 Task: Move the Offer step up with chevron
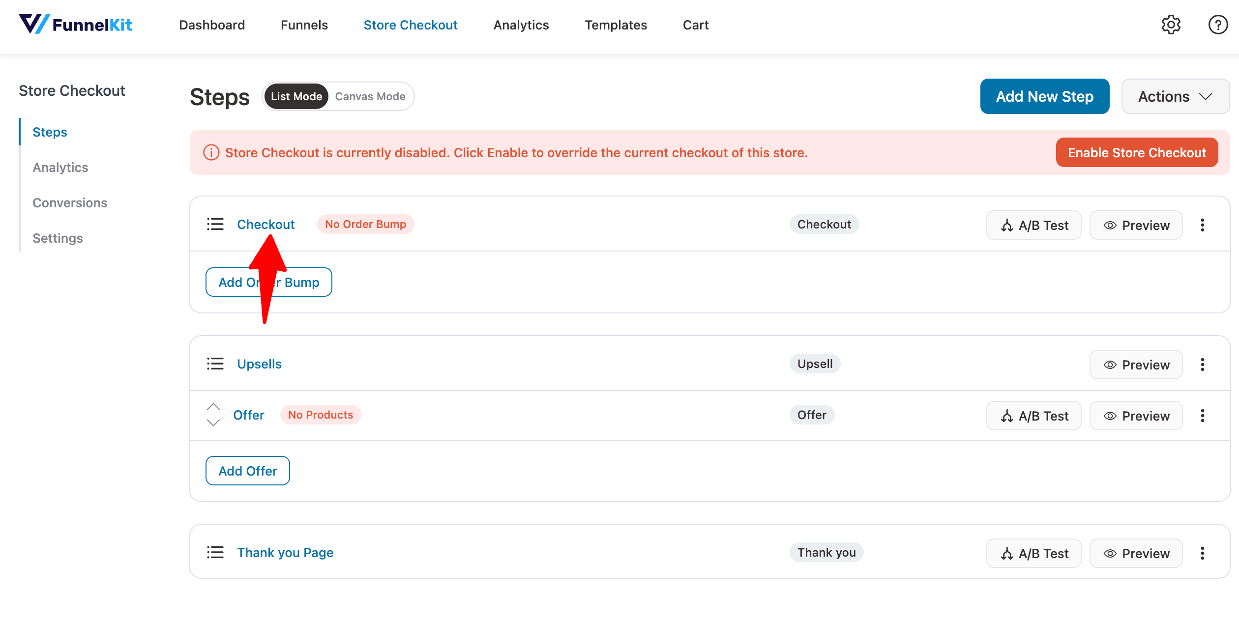[x=213, y=407]
